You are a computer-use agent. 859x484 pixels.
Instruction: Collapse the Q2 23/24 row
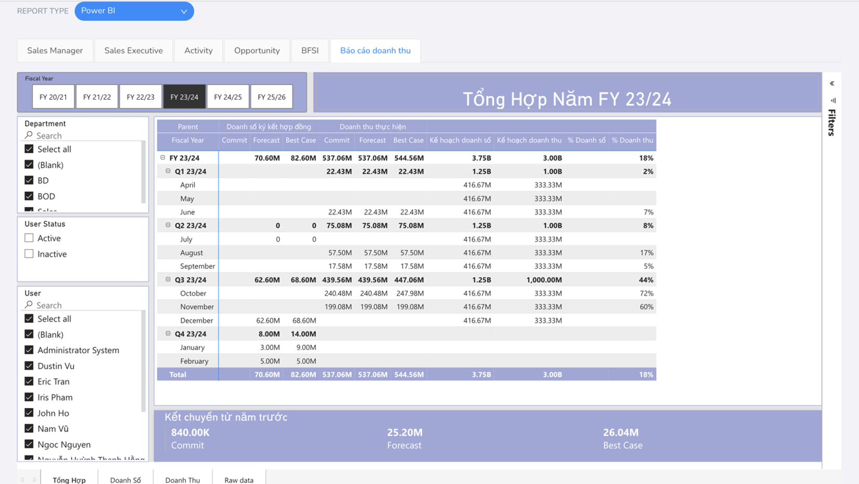pyautogui.click(x=168, y=225)
